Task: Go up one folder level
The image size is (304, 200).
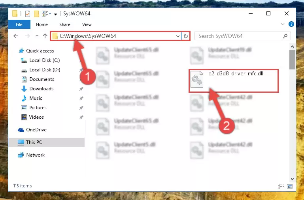Action: [x=45, y=36]
